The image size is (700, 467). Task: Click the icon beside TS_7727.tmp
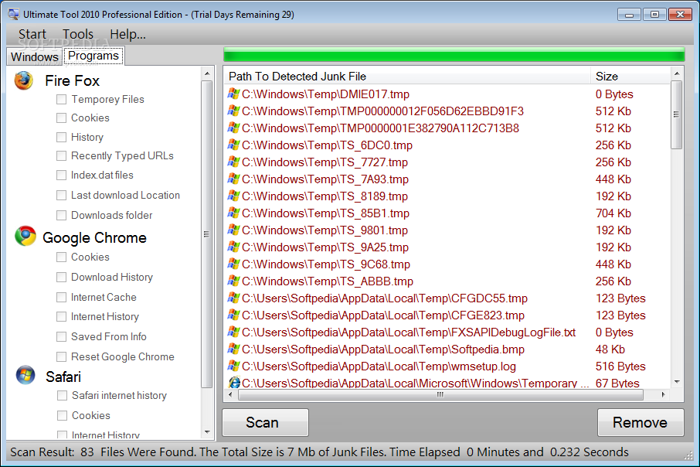[x=234, y=162]
